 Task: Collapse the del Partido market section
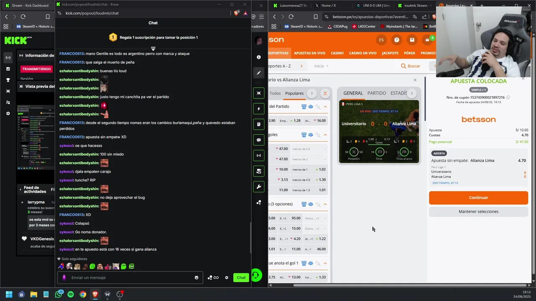click(x=325, y=107)
